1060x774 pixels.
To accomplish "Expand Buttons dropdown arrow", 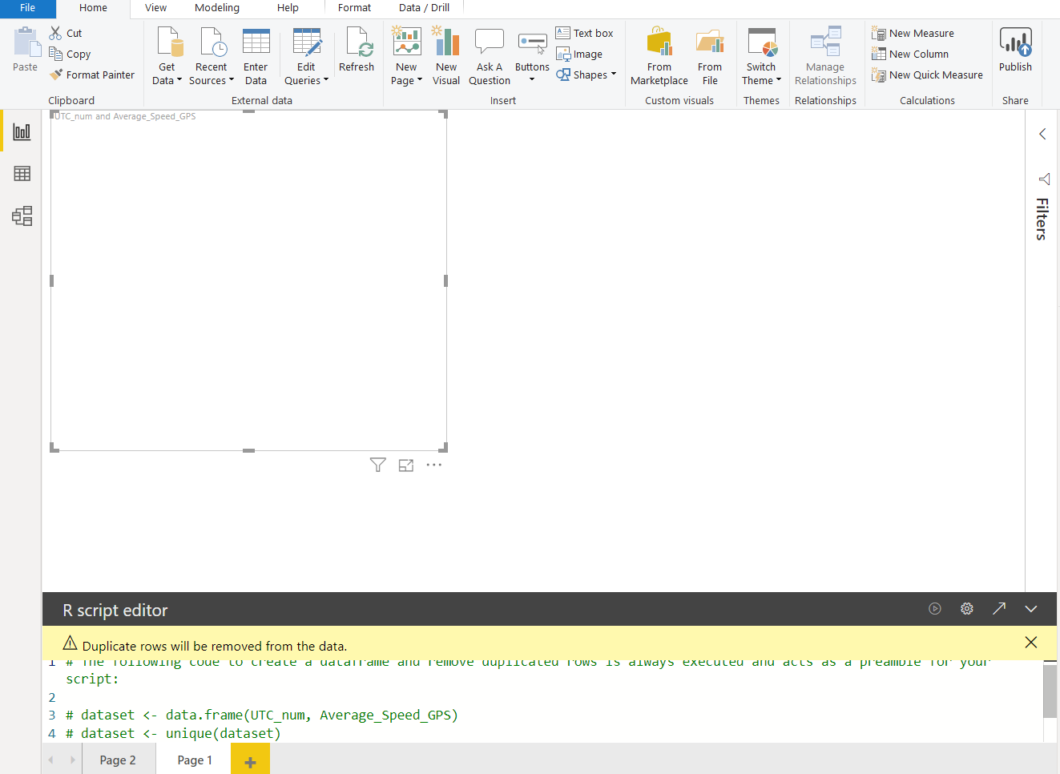I will (x=532, y=79).
